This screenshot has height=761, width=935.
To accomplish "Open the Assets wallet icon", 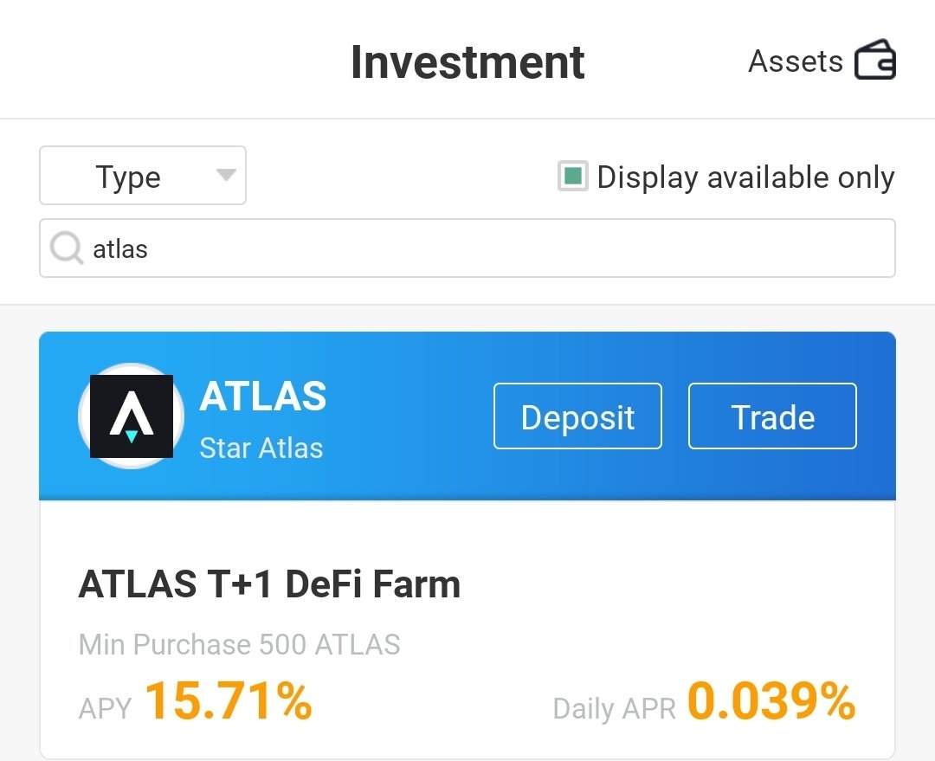I will pos(874,60).
